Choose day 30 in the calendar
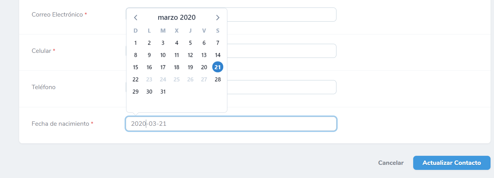 point(149,92)
